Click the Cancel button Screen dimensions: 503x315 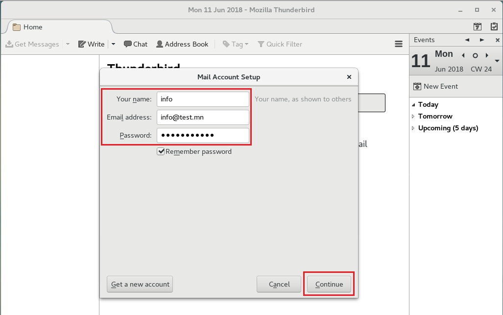click(279, 284)
